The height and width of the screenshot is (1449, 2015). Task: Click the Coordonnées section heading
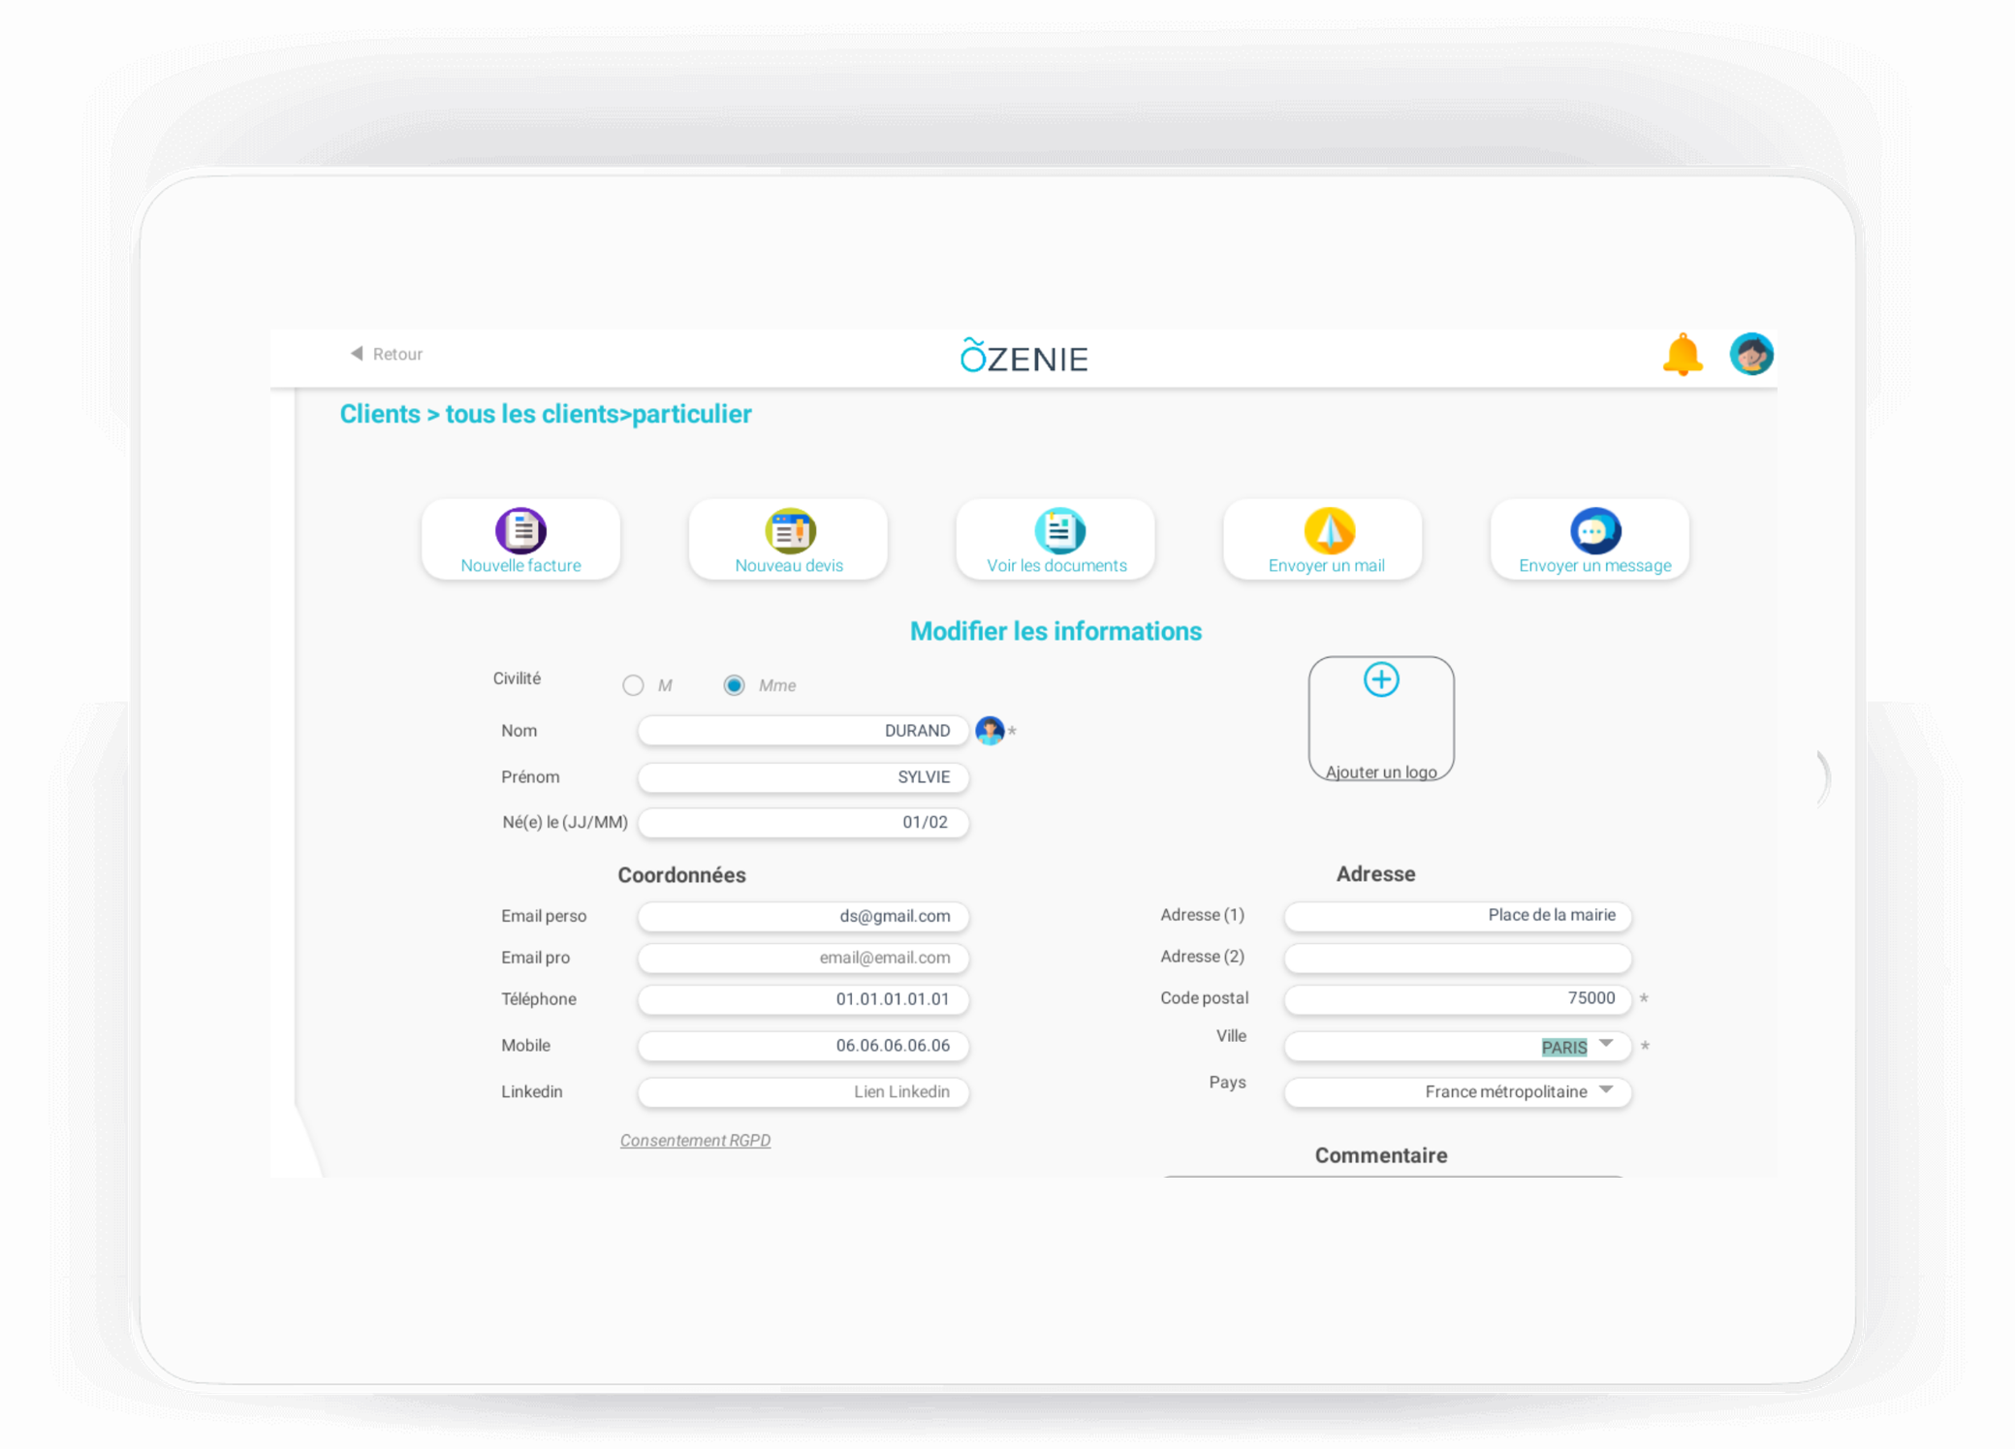pyautogui.click(x=681, y=875)
